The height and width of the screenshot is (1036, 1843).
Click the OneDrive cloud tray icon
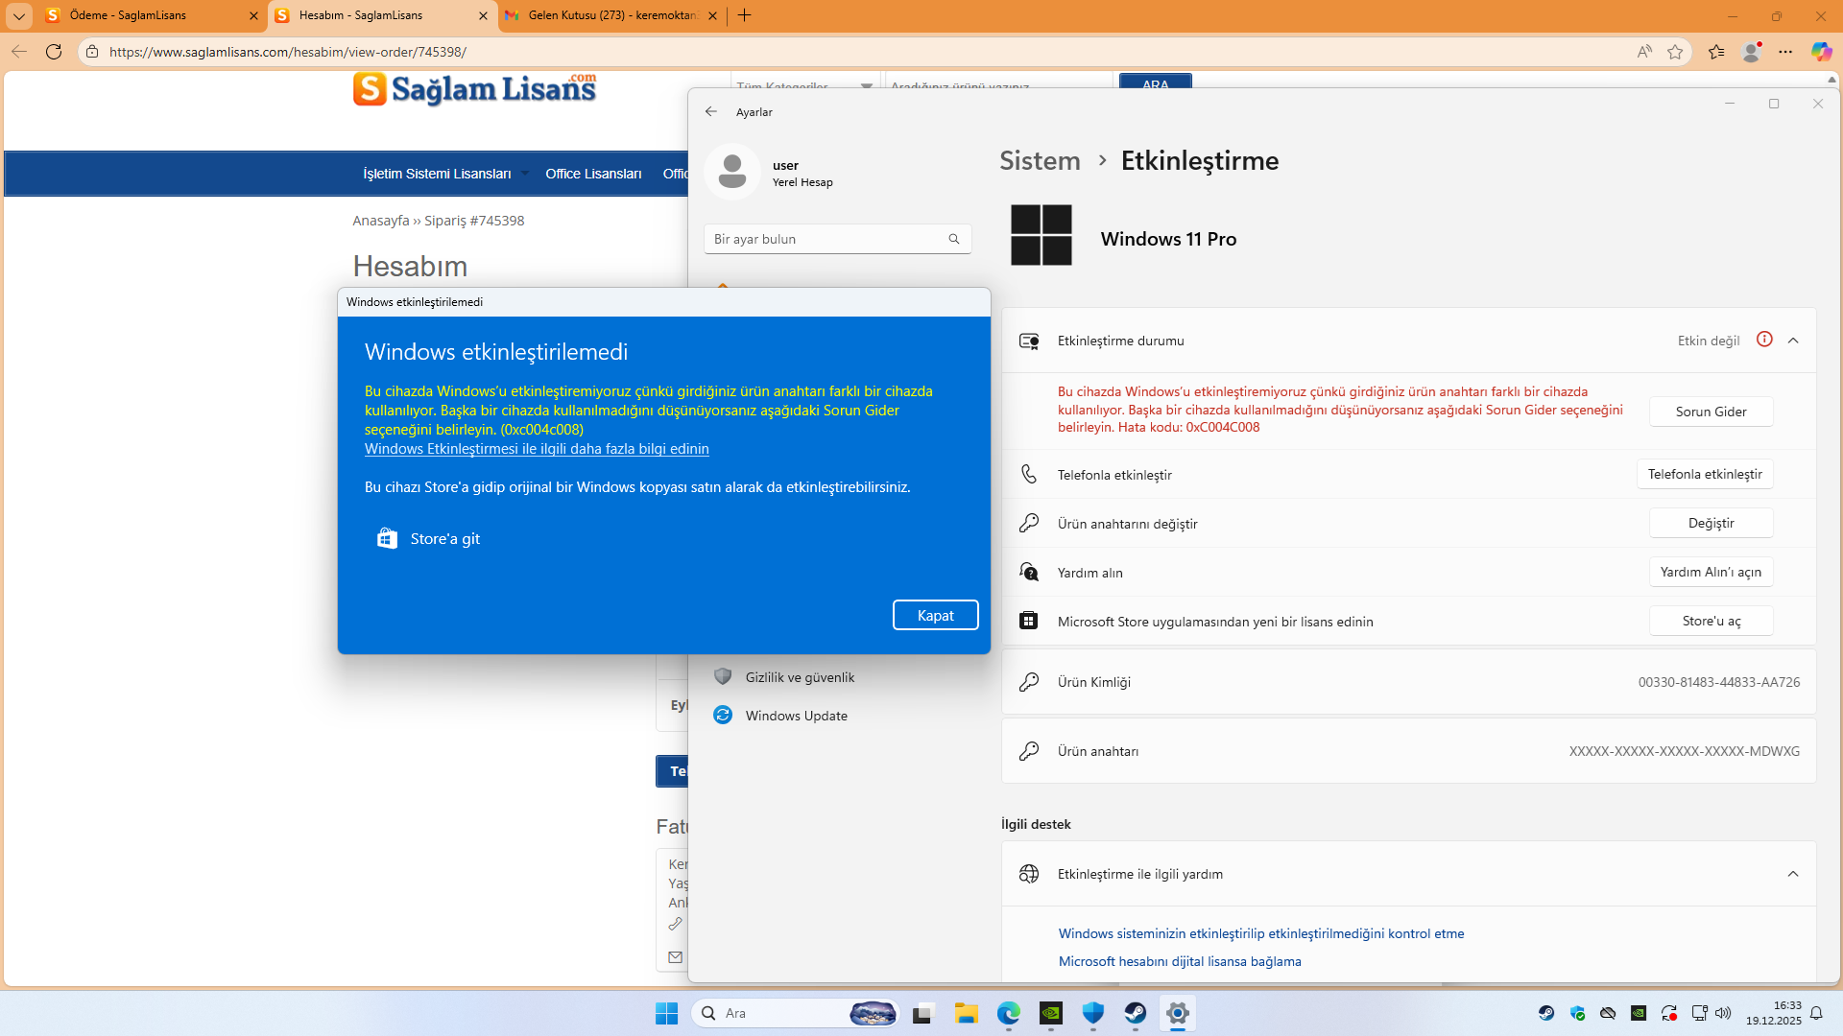[x=1608, y=1013]
